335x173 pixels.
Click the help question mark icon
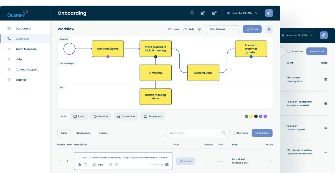(x=199, y=29)
